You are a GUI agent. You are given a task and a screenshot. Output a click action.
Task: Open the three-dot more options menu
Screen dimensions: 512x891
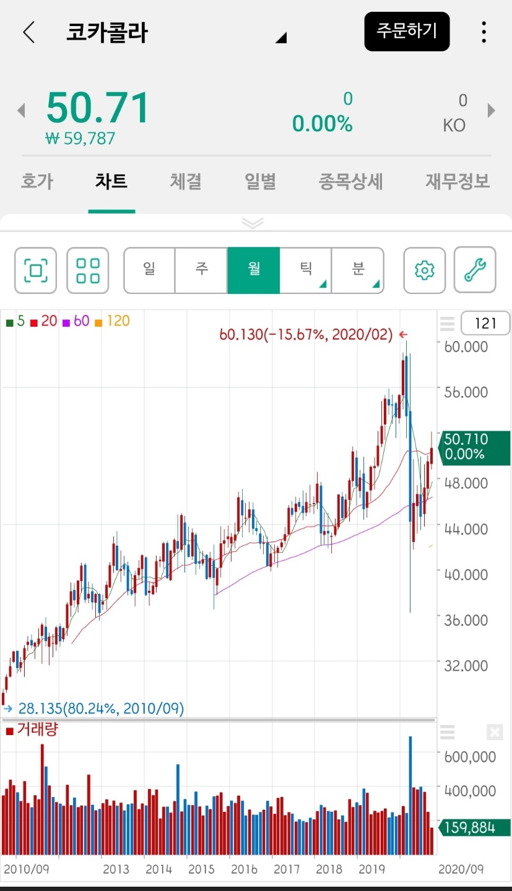tap(484, 32)
